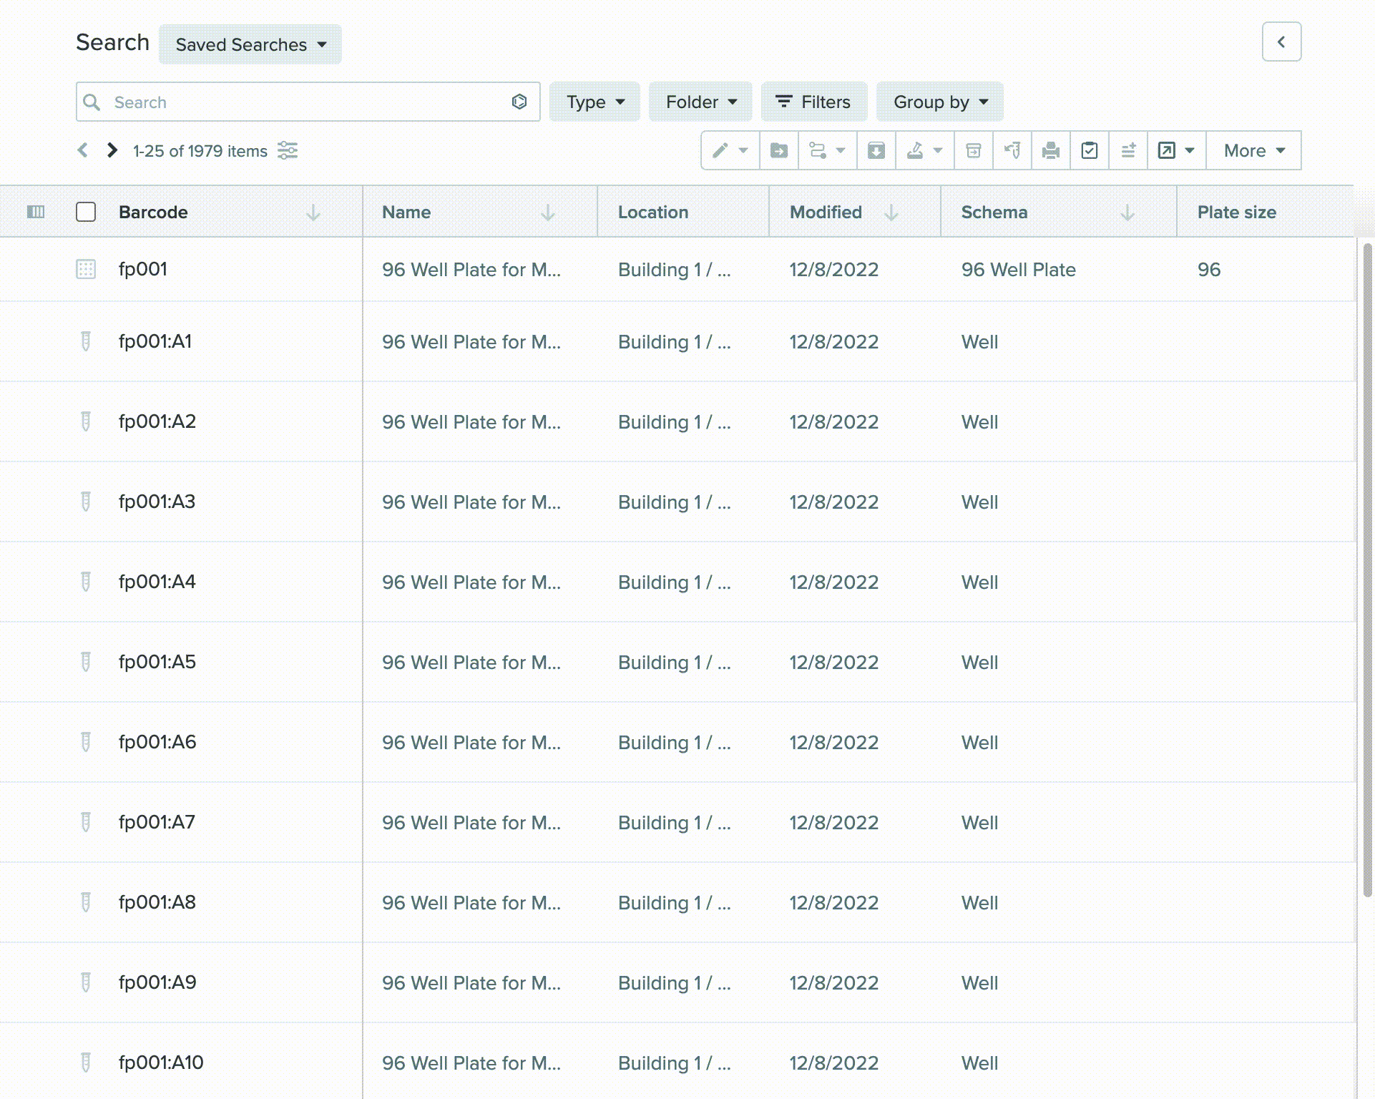Click the display settings sliders icon
This screenshot has height=1099, width=1375.
pos(288,150)
